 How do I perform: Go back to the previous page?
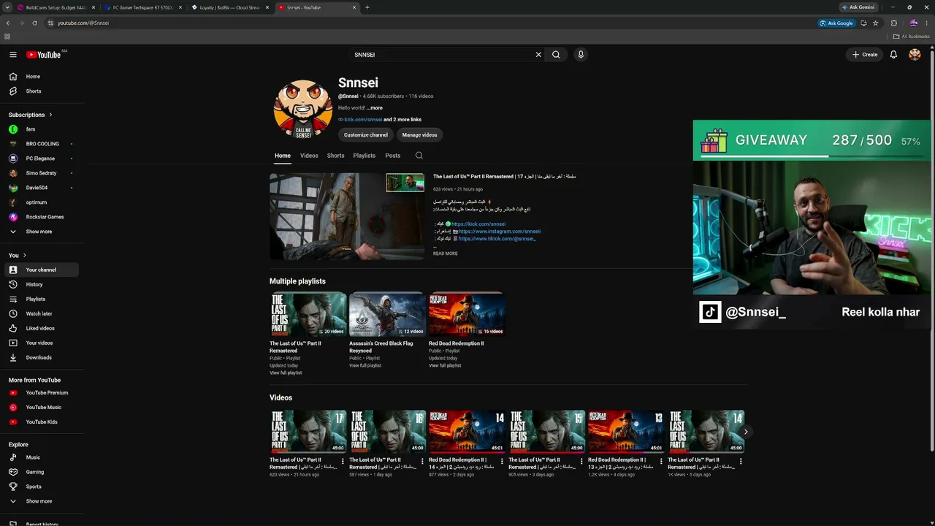tap(8, 23)
